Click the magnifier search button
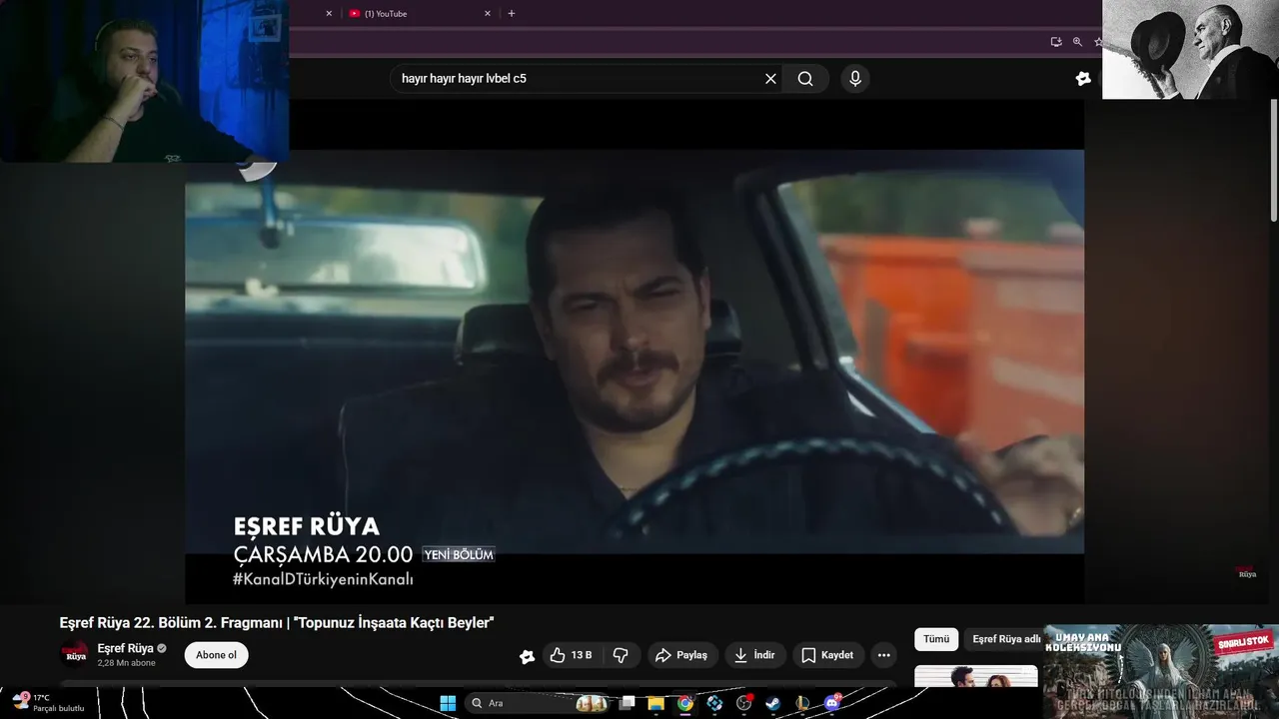Image resolution: width=1279 pixels, height=719 pixels. (805, 79)
